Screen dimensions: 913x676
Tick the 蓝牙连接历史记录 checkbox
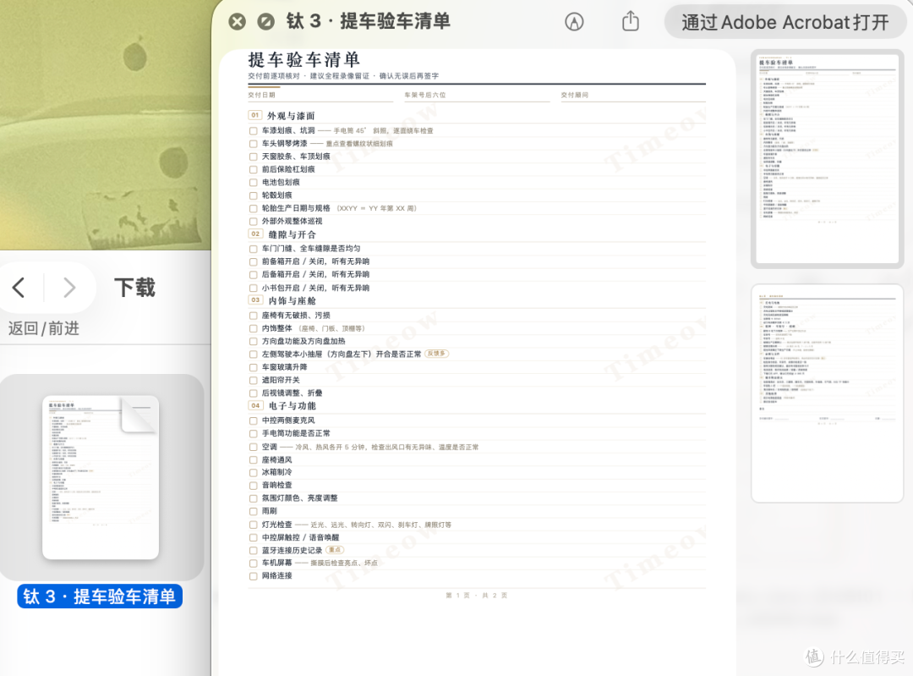click(254, 551)
